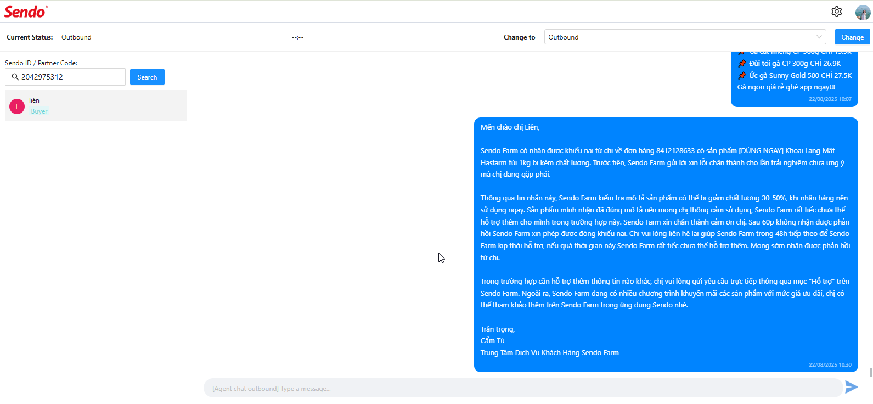Click the pink L avatar of liên

tap(17, 106)
